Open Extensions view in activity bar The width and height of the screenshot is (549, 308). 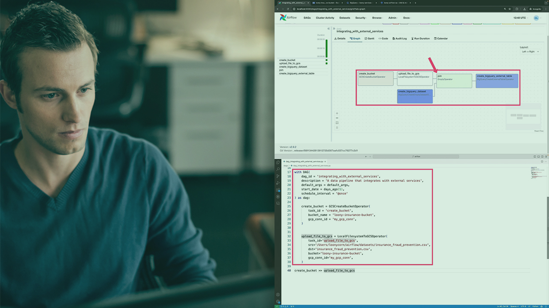278,190
